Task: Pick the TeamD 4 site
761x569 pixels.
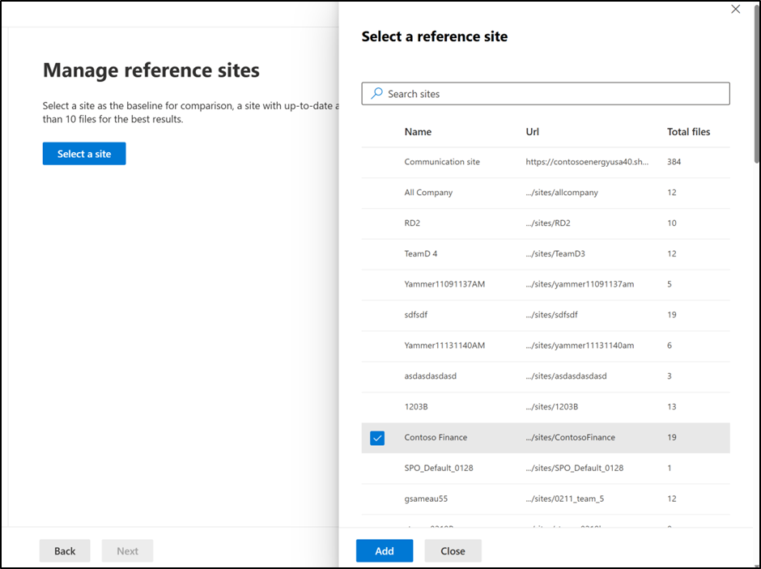Action: 421,254
